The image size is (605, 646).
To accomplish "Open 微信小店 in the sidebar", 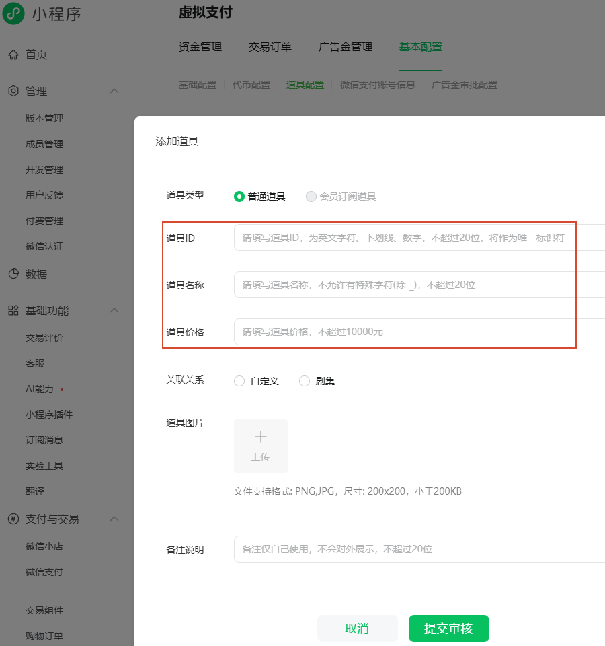I will 44,546.
